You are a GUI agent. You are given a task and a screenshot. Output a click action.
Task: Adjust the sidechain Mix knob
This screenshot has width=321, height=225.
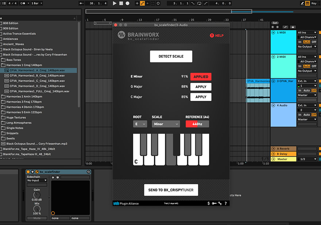(37, 209)
